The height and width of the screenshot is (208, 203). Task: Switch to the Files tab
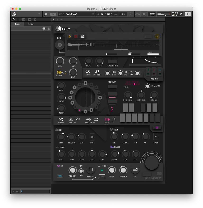tap(30, 24)
